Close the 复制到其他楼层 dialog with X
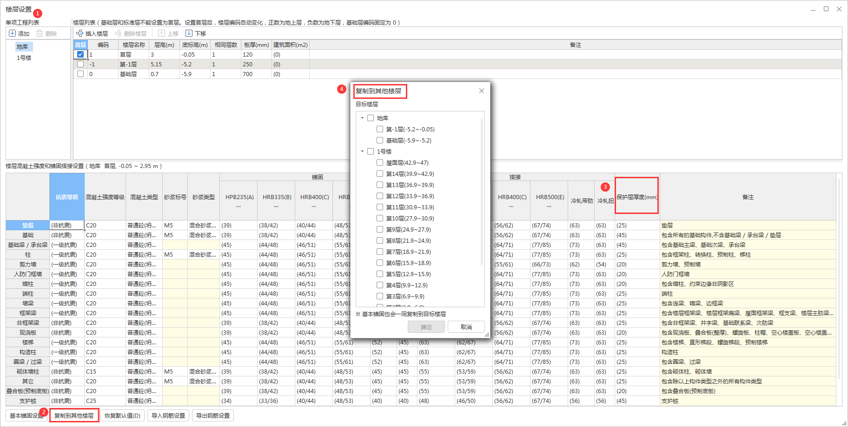 coord(482,91)
